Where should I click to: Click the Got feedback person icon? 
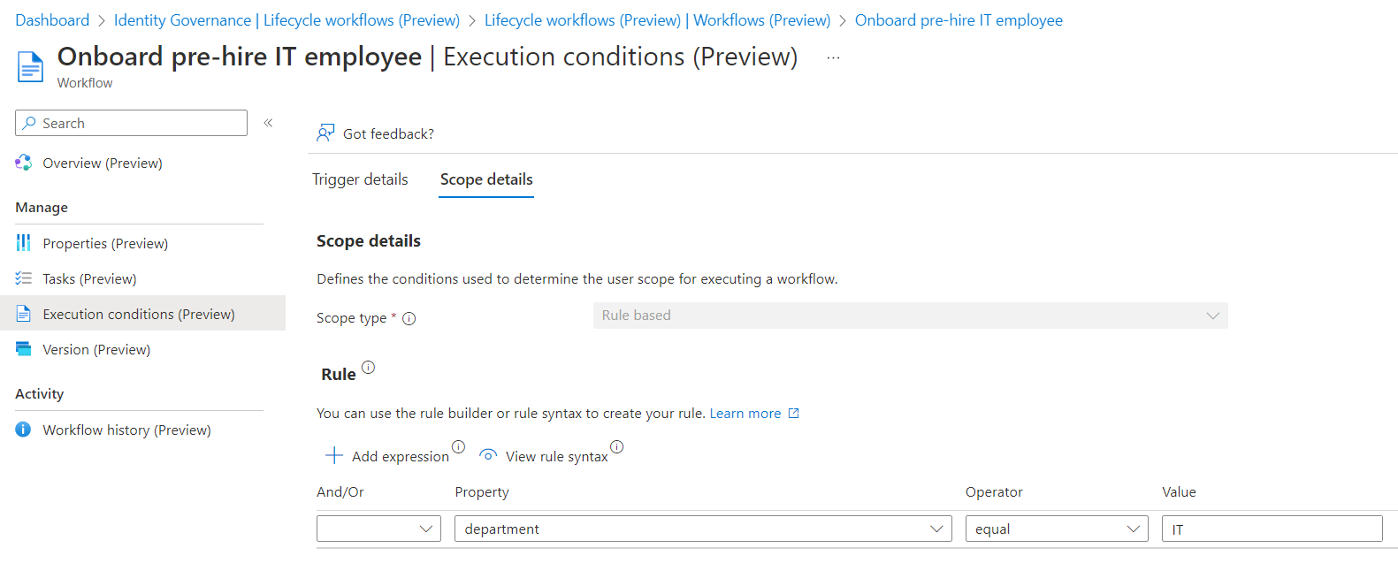pos(325,133)
